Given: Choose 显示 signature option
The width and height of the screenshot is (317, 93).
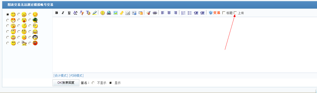Looking at the screenshot, I should tap(110, 83).
